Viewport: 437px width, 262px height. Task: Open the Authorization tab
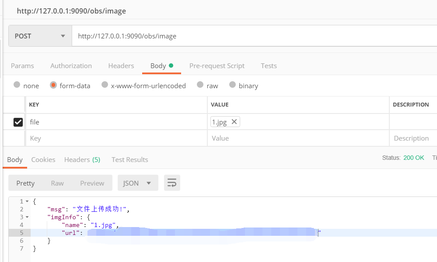tap(71, 65)
